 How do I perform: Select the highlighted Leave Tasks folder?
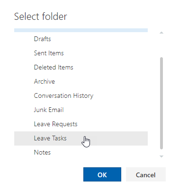click(81, 138)
